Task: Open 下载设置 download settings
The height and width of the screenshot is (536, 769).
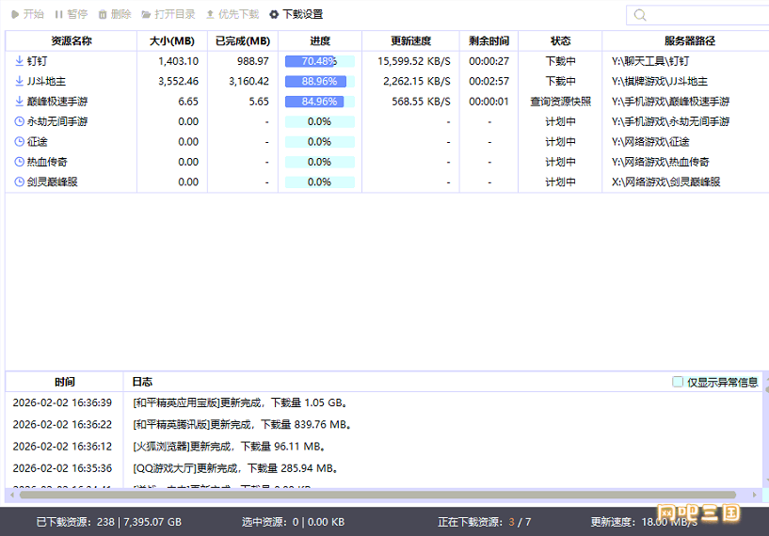Action: [x=296, y=14]
